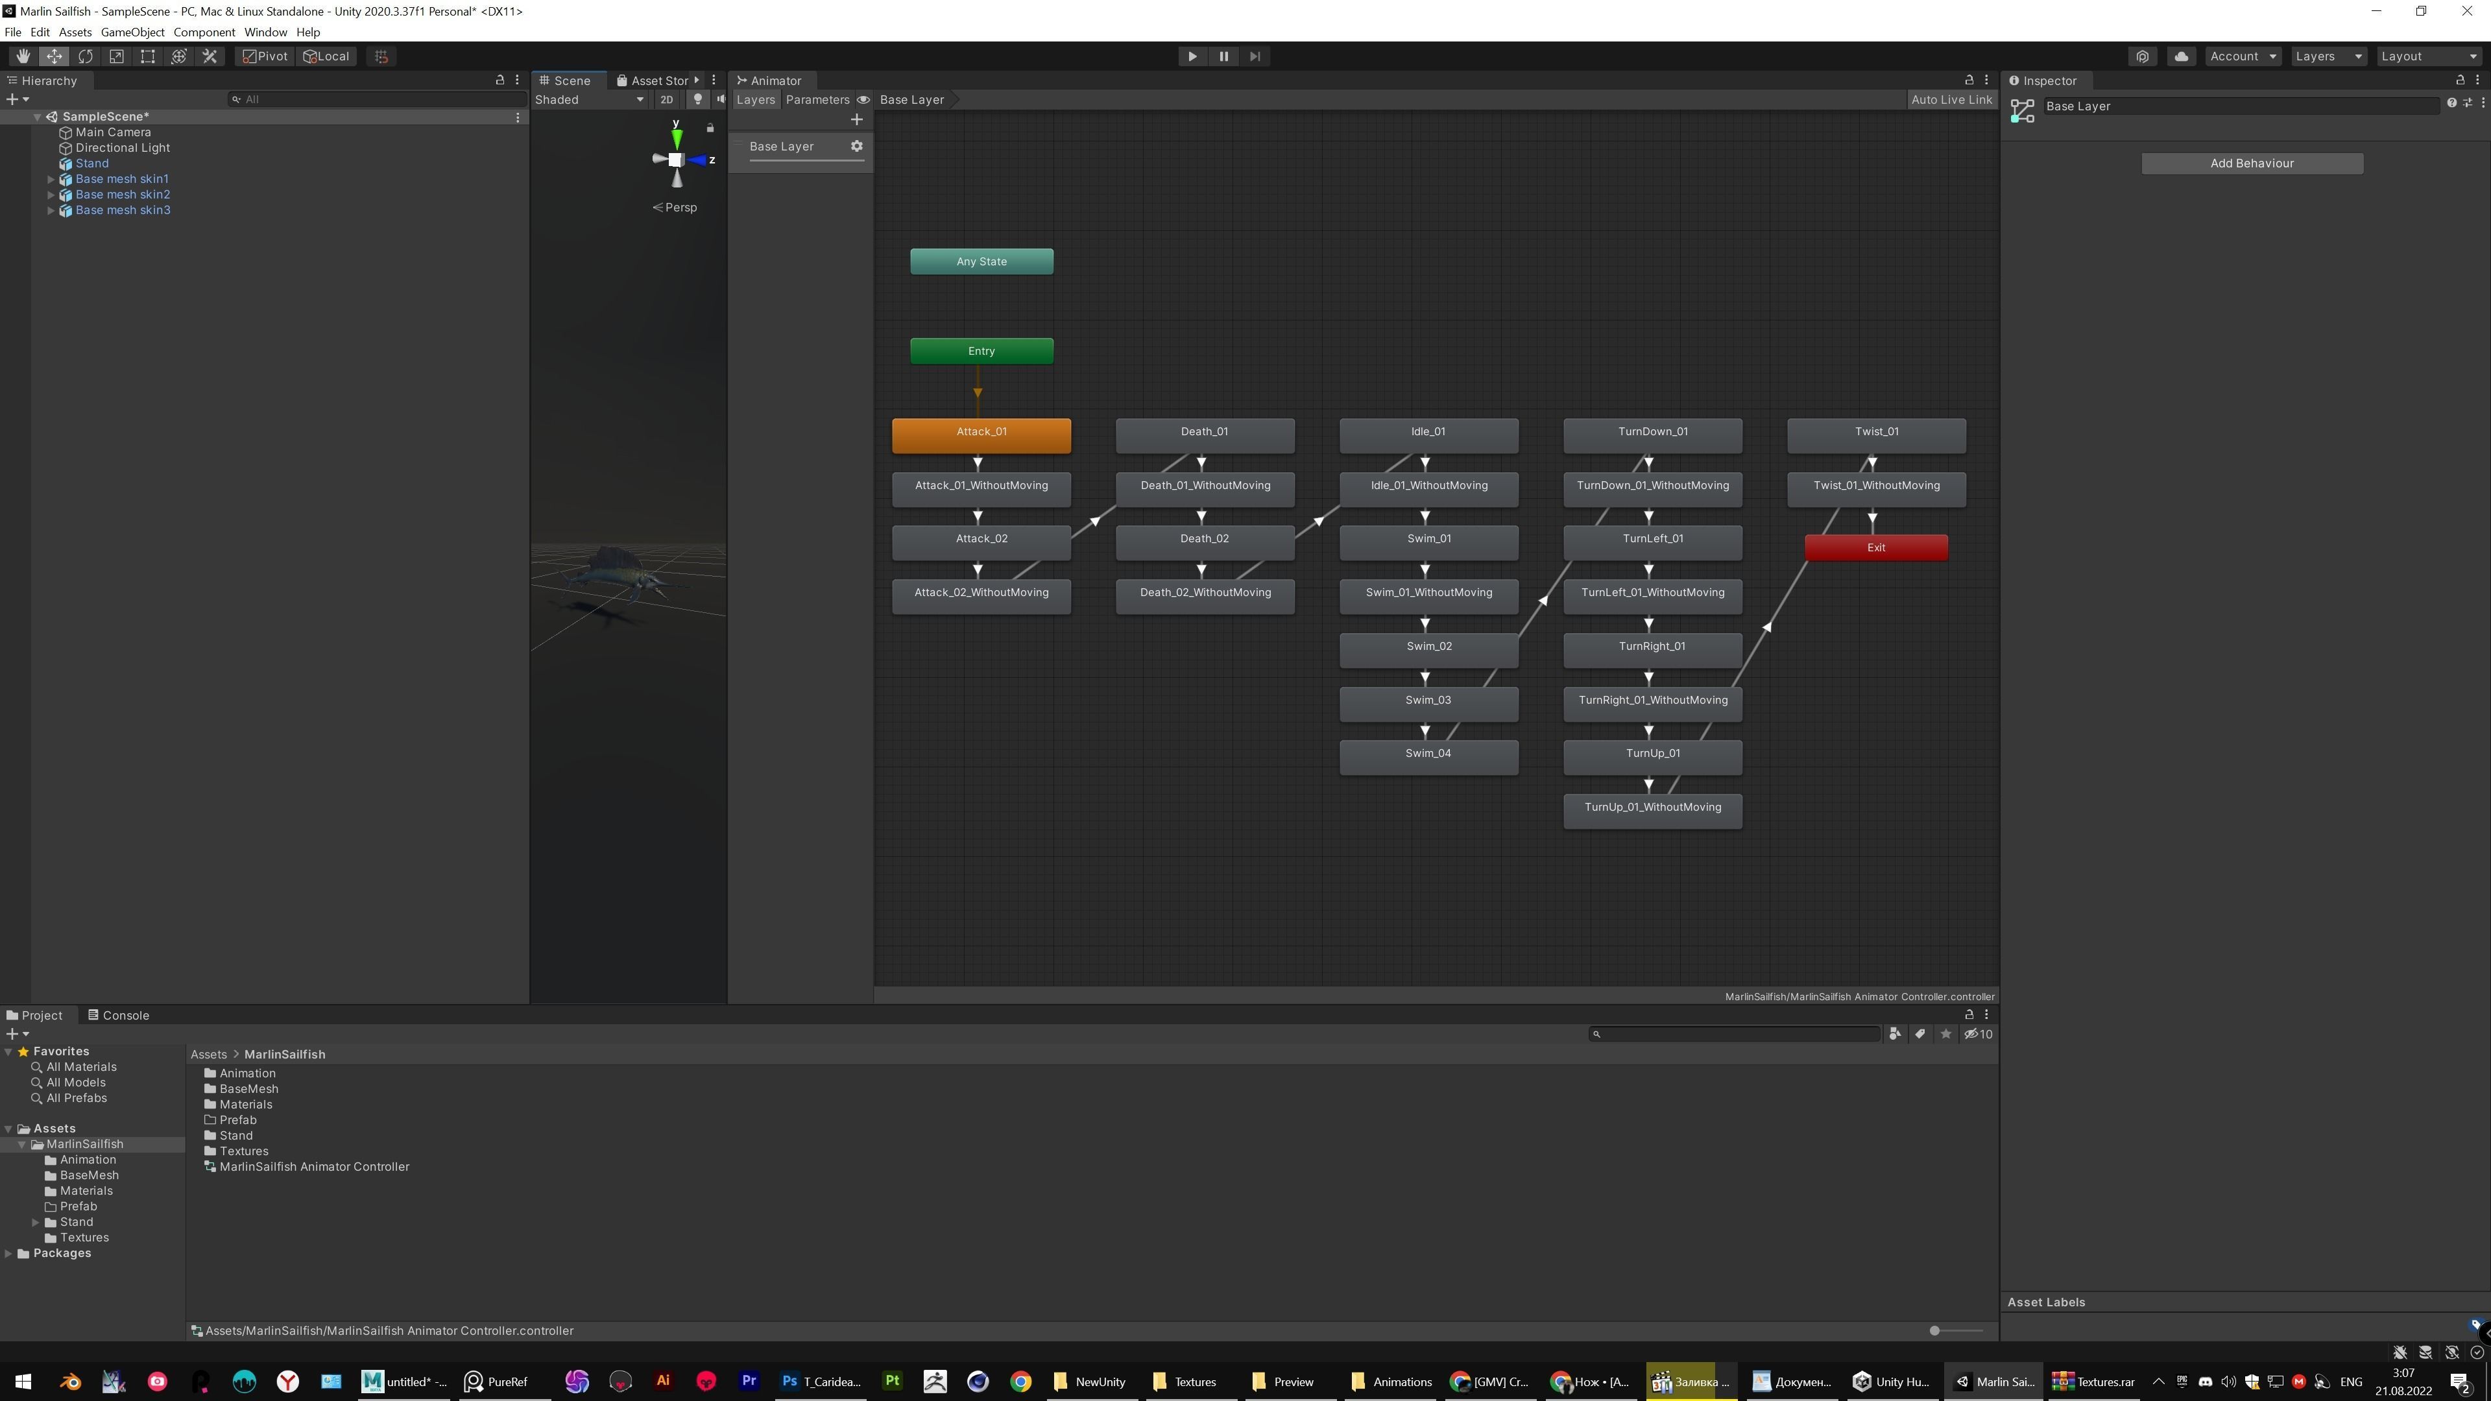This screenshot has width=2491, height=1401.
Task: Click the Add Behaviour button
Action: point(2251,163)
